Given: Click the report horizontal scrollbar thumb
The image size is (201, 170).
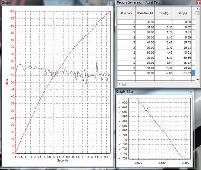Looking at the screenshot, I should coord(124,84).
